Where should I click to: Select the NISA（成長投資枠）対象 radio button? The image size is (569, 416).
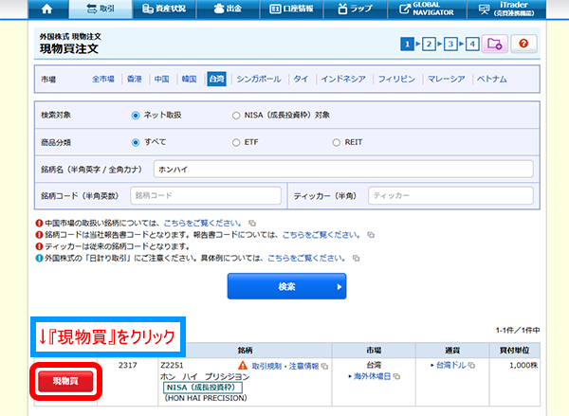coord(236,117)
